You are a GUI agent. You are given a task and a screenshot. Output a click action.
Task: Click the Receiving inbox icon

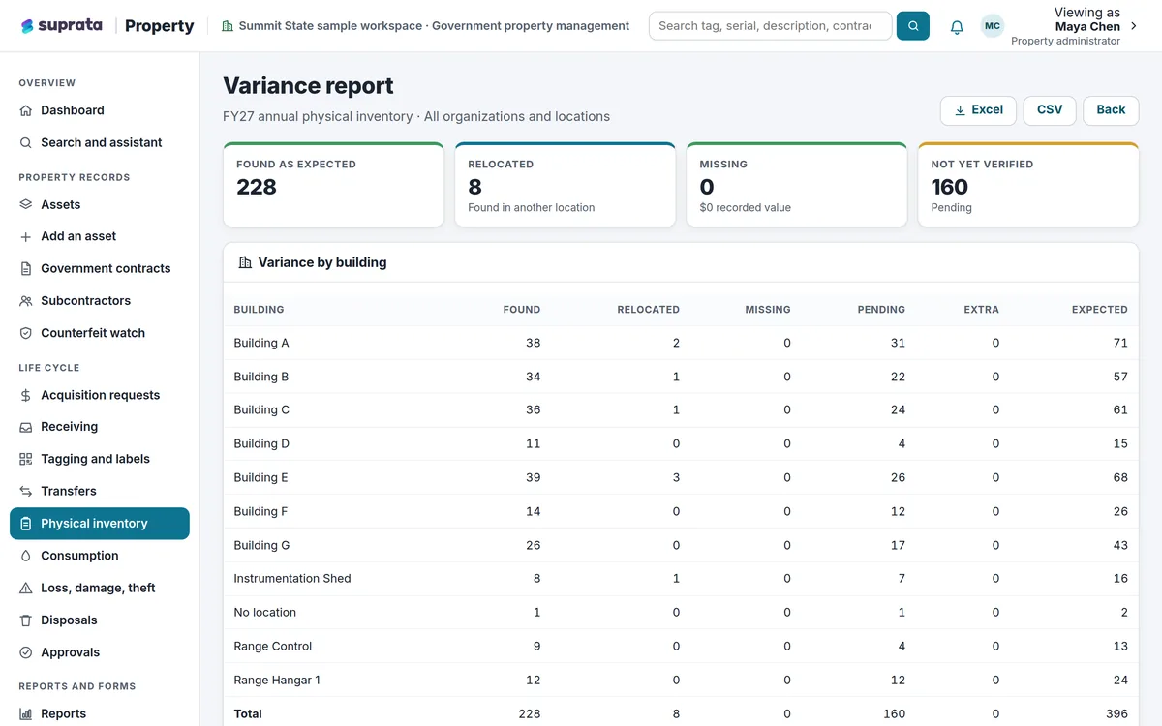tap(26, 427)
